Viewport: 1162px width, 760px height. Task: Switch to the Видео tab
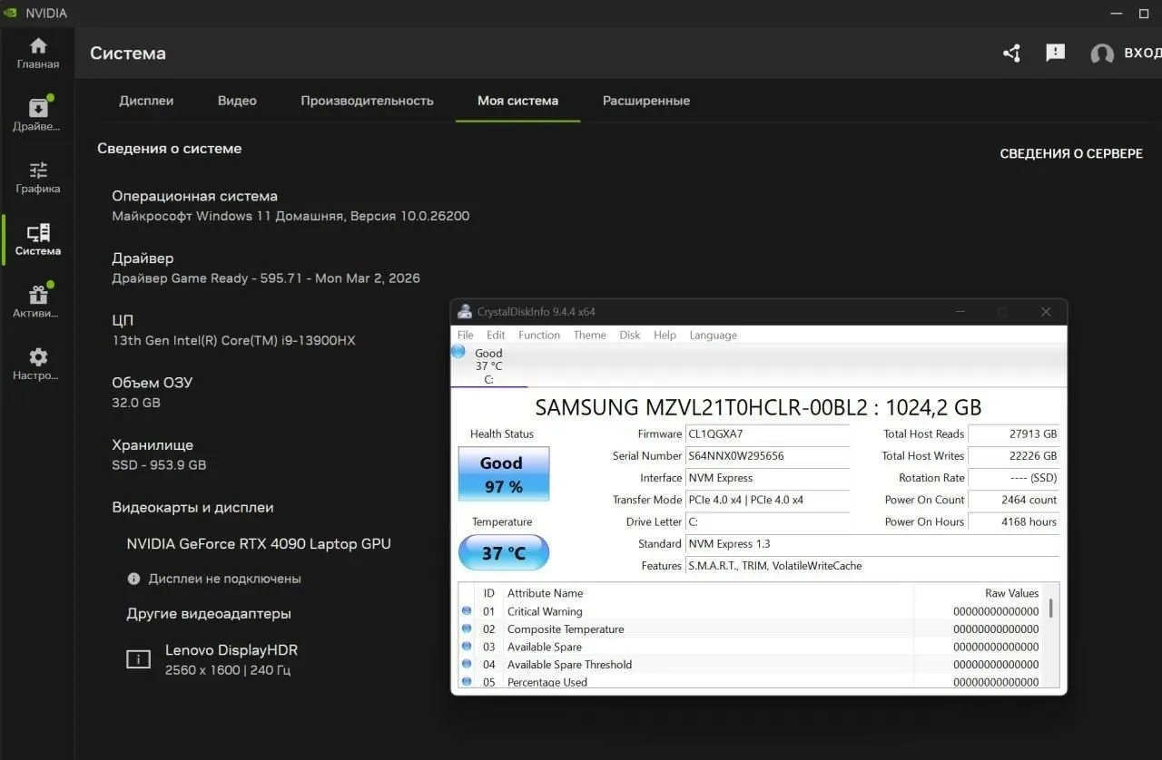pos(237,101)
